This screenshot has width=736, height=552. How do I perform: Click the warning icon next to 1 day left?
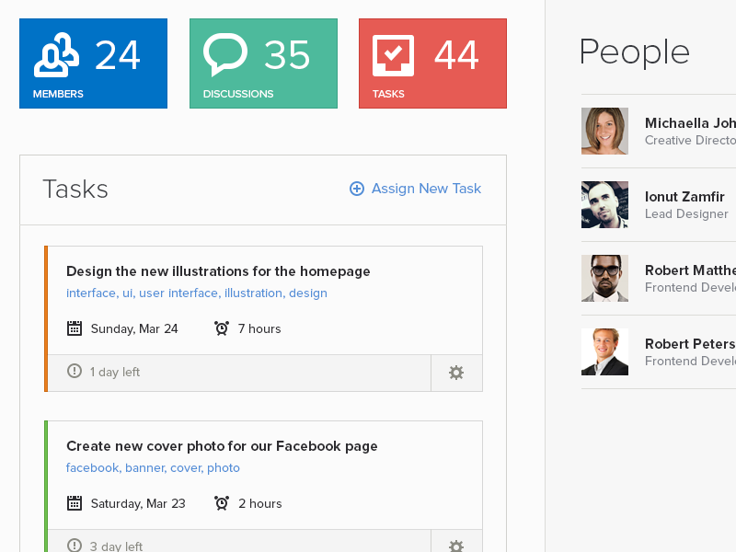coord(74,372)
